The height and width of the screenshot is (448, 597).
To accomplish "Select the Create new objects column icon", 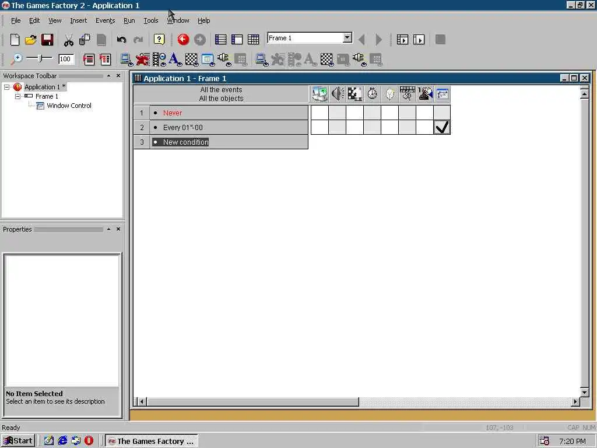I will 390,94.
